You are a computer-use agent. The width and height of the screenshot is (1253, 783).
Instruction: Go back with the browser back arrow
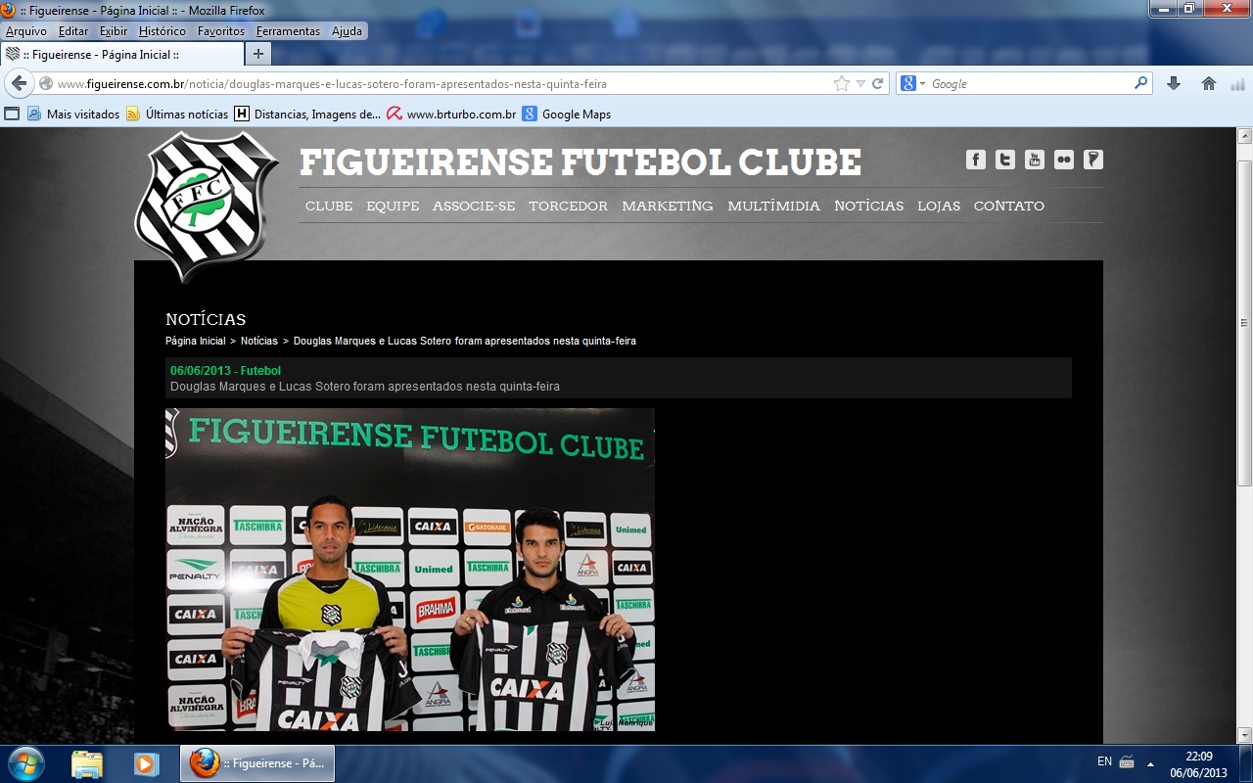click(19, 84)
